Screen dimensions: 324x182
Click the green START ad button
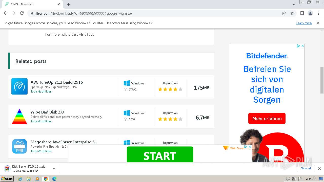coord(160,154)
